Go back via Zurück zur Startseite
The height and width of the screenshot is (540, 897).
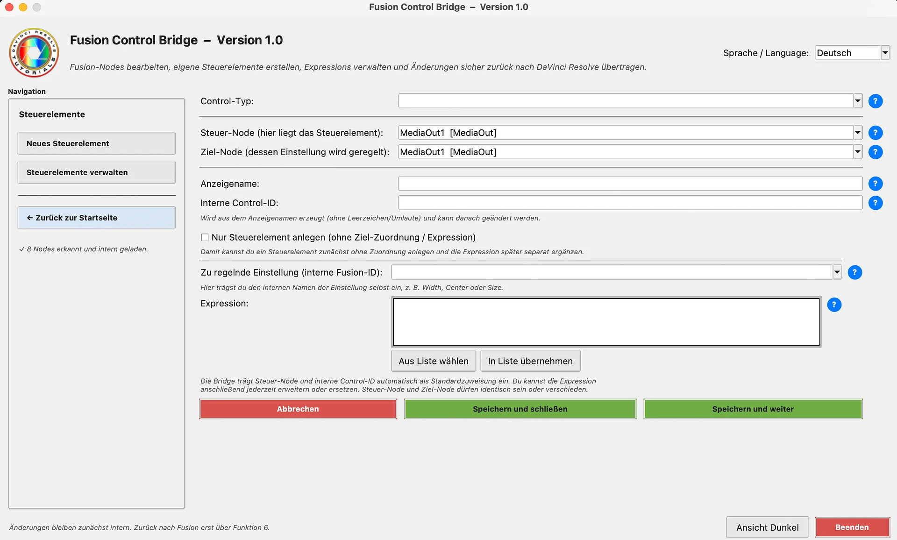pyautogui.click(x=97, y=218)
